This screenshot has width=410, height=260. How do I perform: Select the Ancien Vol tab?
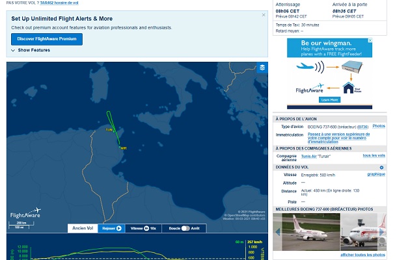point(83,228)
